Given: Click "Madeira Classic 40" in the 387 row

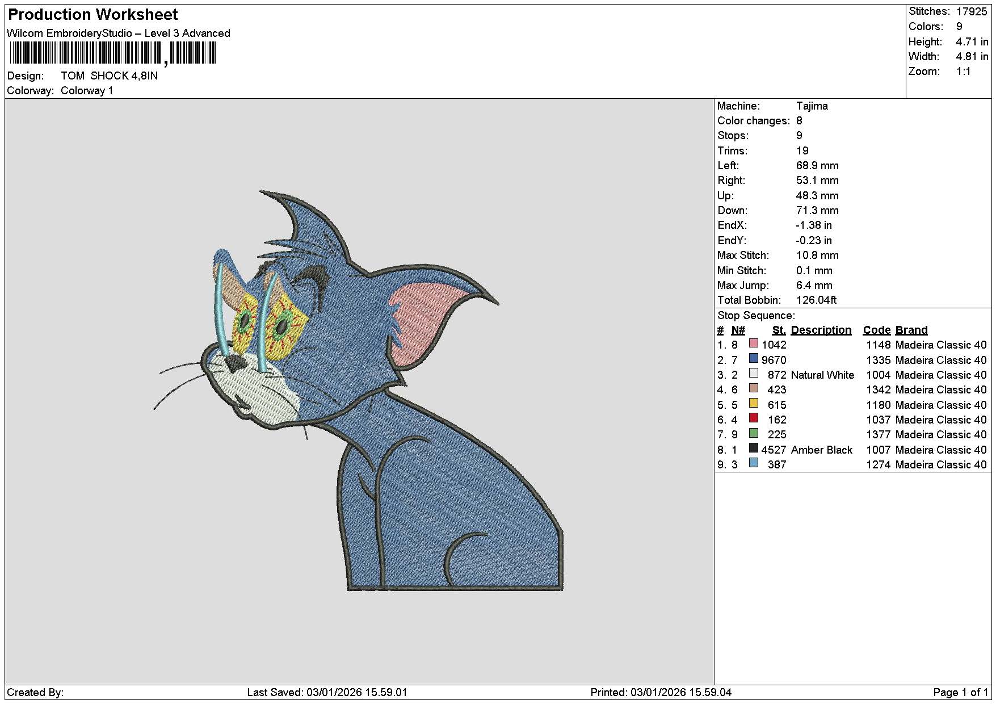Looking at the screenshot, I should click(941, 465).
